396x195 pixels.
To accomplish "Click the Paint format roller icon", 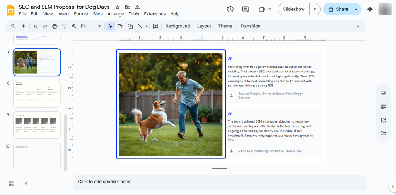I will [x=64, y=26].
